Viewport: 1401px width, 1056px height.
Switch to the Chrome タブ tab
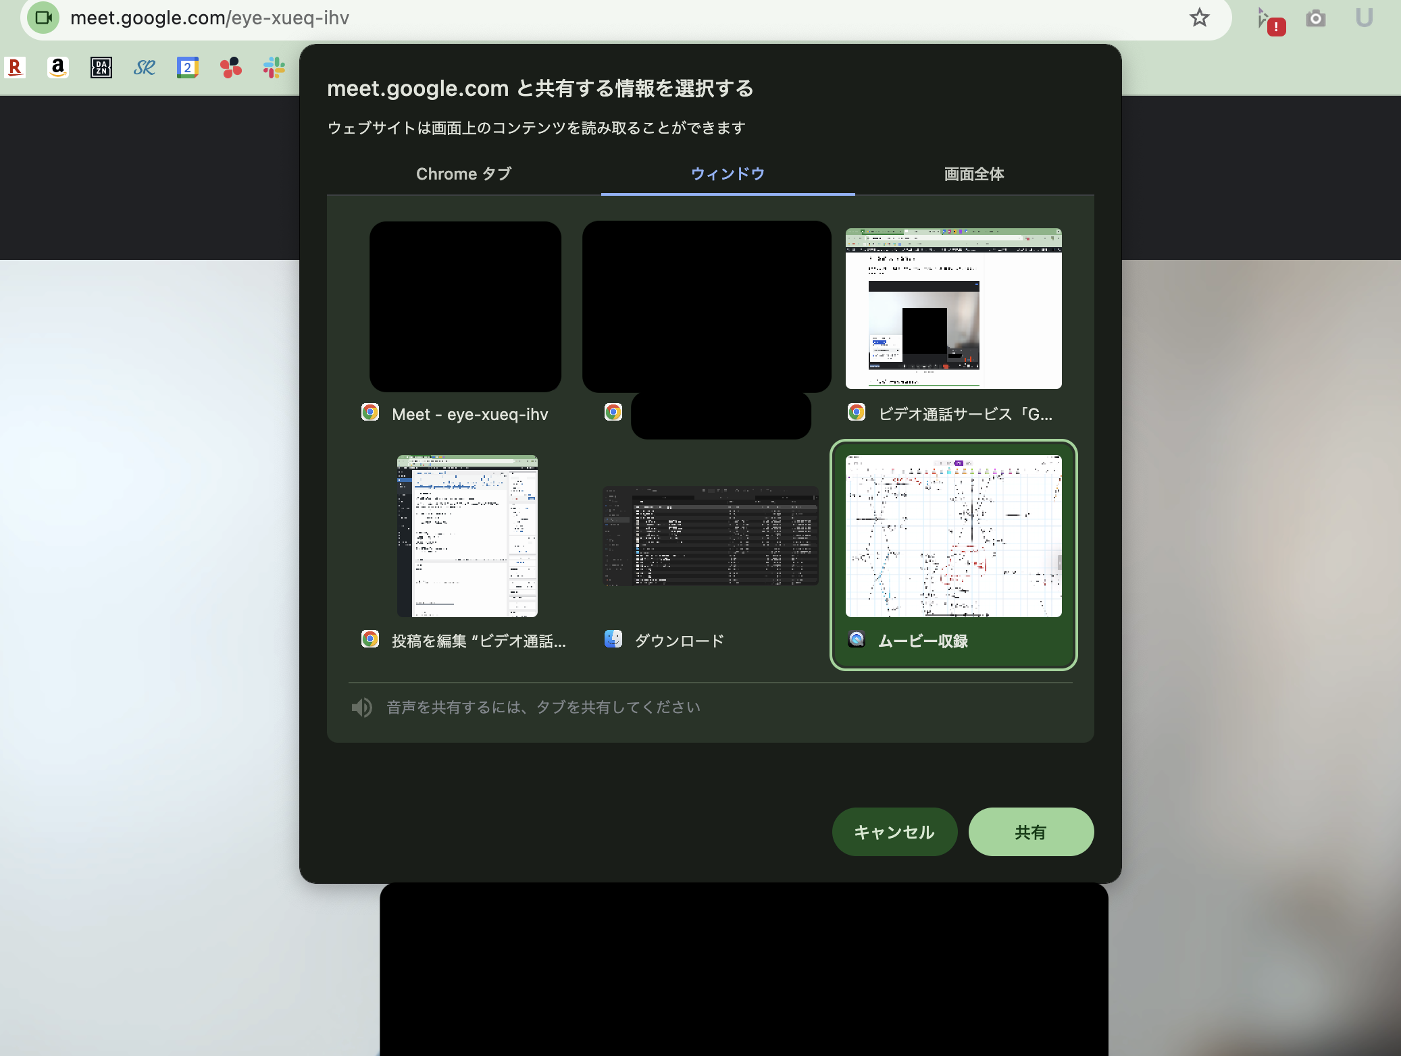[x=464, y=174]
